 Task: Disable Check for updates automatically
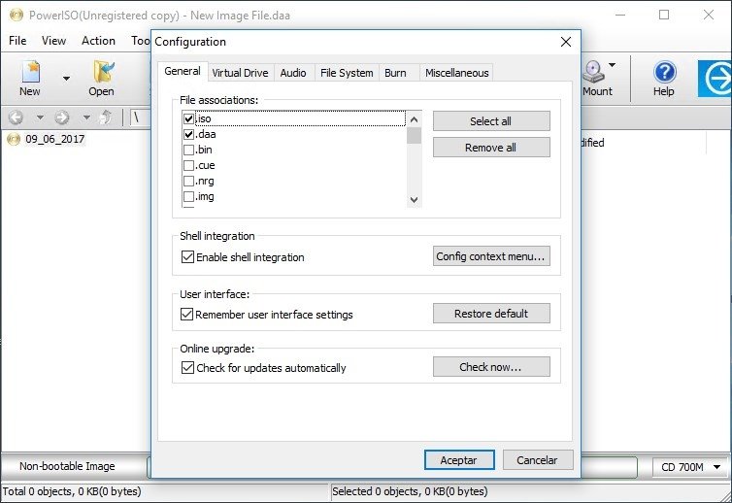pos(187,368)
